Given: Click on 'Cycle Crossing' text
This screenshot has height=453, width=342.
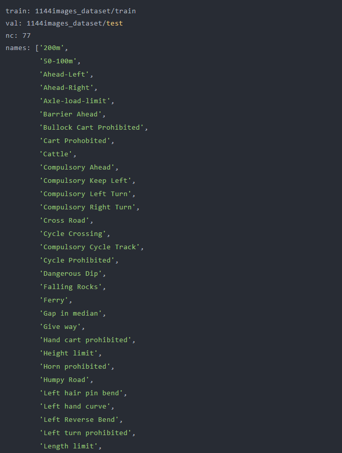Looking at the screenshot, I should (73, 234).
